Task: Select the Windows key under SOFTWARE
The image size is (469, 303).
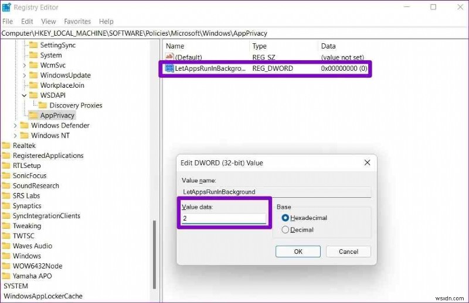Action: (27, 256)
